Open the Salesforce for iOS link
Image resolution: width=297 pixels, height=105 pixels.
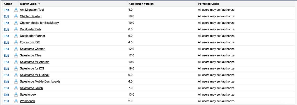pos(32,68)
